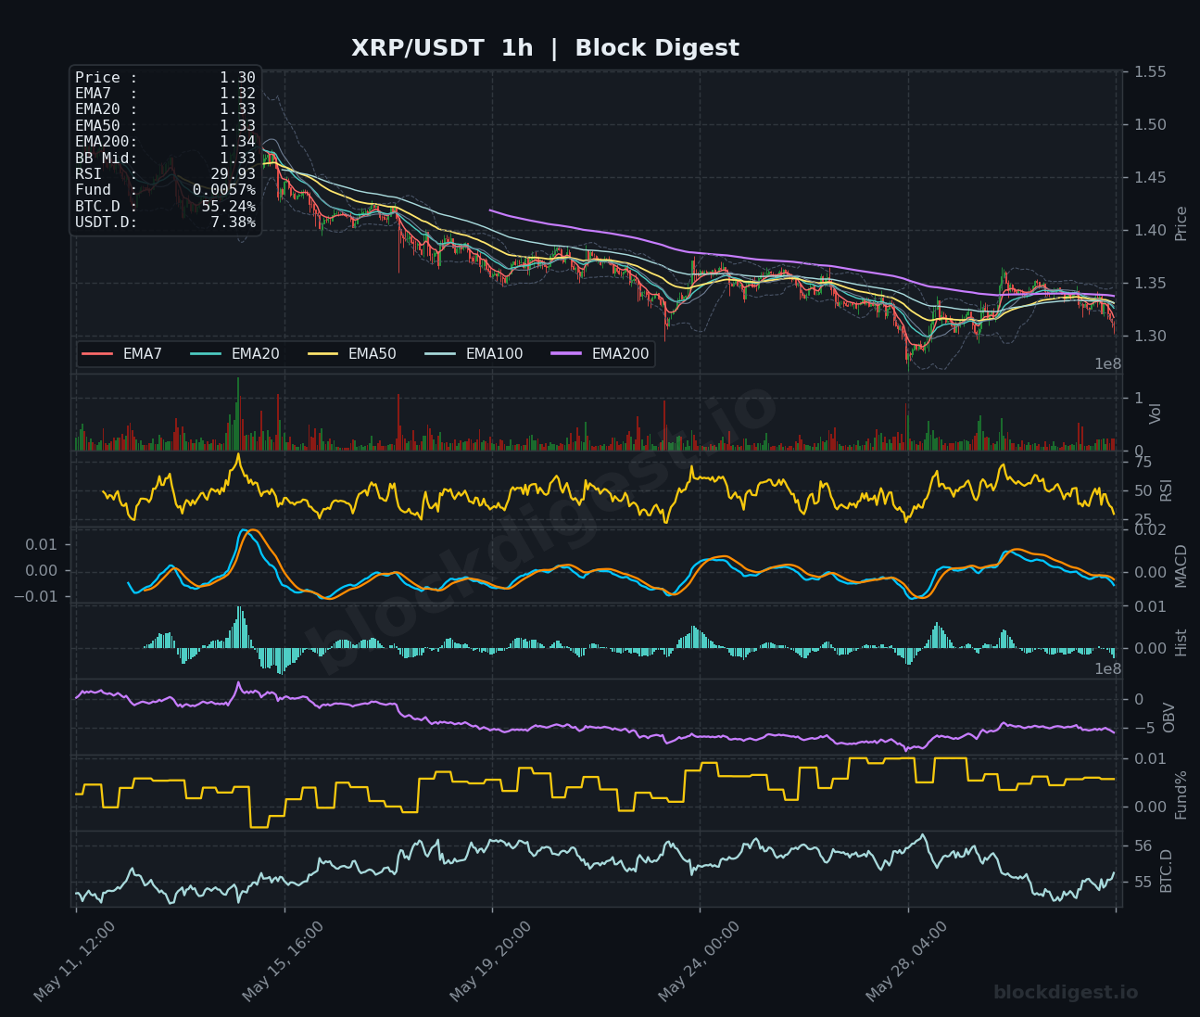Click the BTC.D 56 axis tick
Image resolution: width=1200 pixels, height=1017 pixels.
point(1143,846)
